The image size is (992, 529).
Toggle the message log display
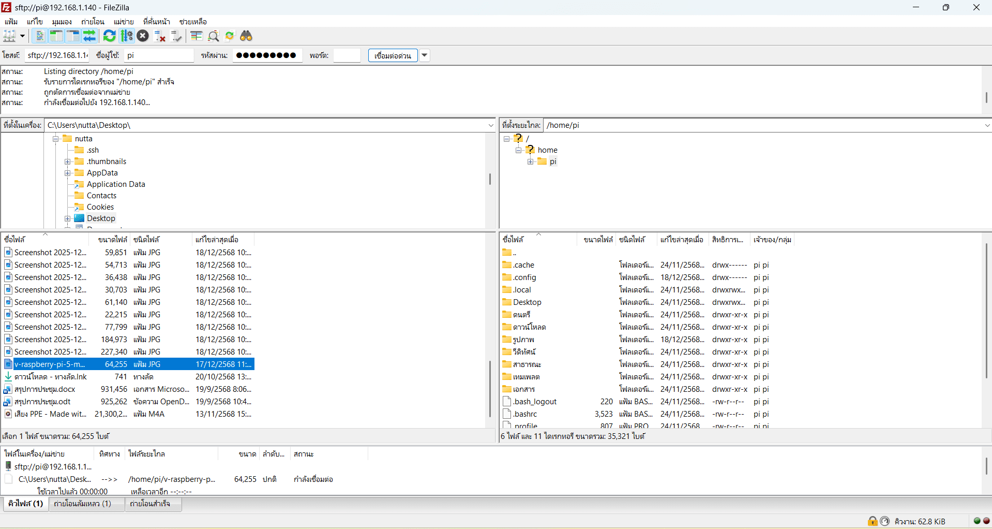[40, 36]
